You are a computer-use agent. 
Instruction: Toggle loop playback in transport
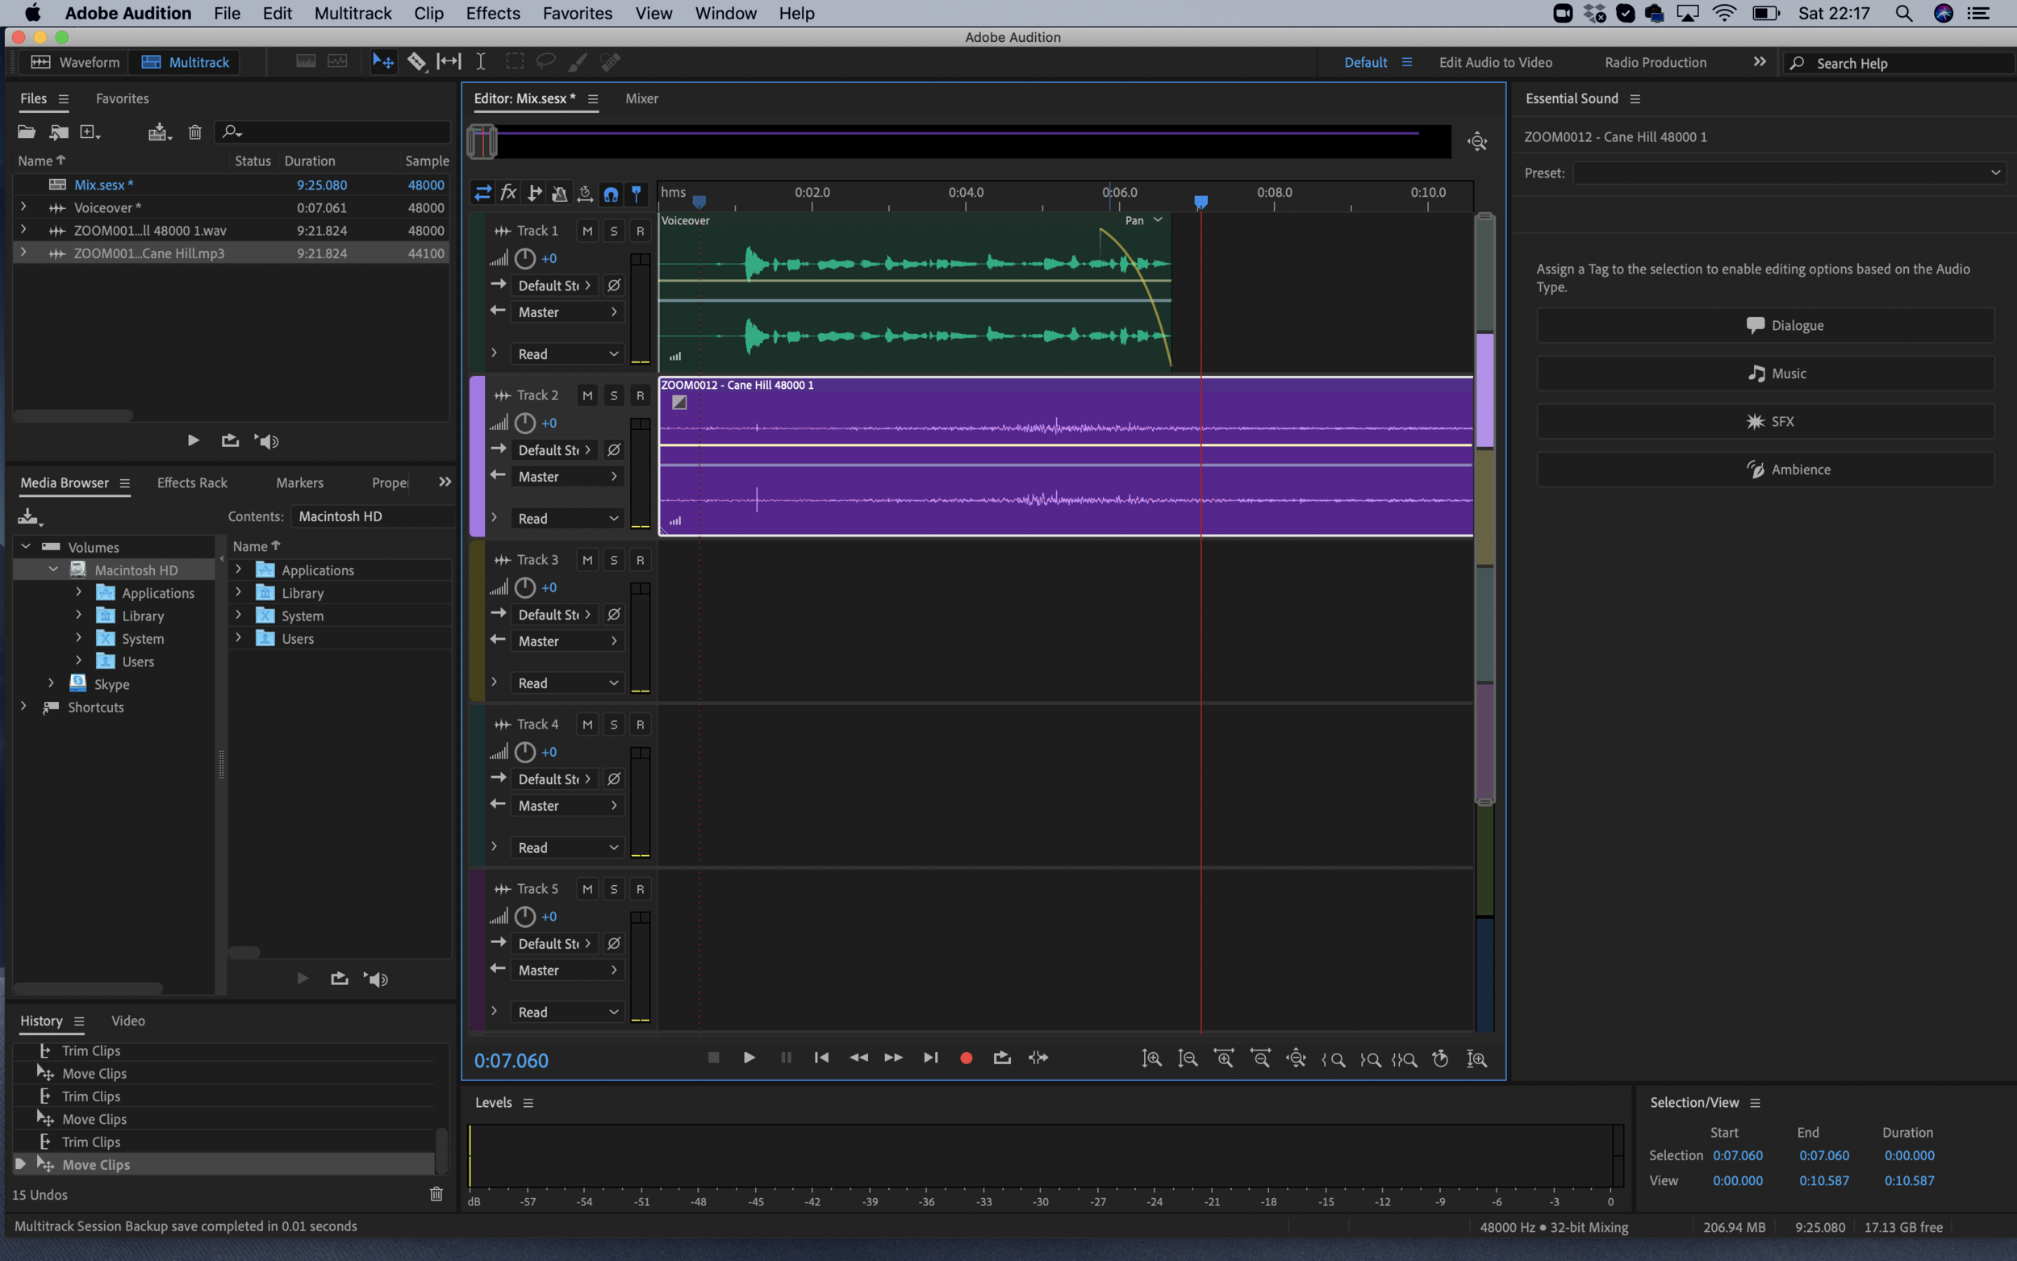(x=1002, y=1058)
